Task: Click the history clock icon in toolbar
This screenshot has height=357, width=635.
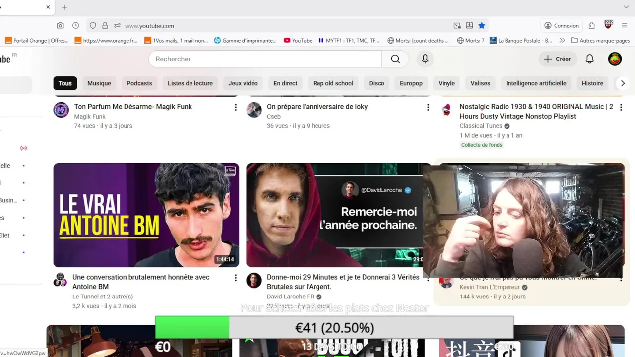Action: [x=75, y=26]
